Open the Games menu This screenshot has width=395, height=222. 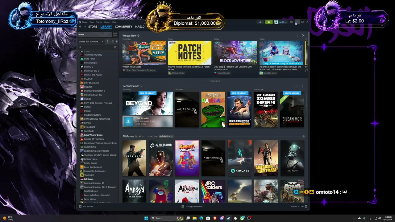pyautogui.click(x=107, y=22)
